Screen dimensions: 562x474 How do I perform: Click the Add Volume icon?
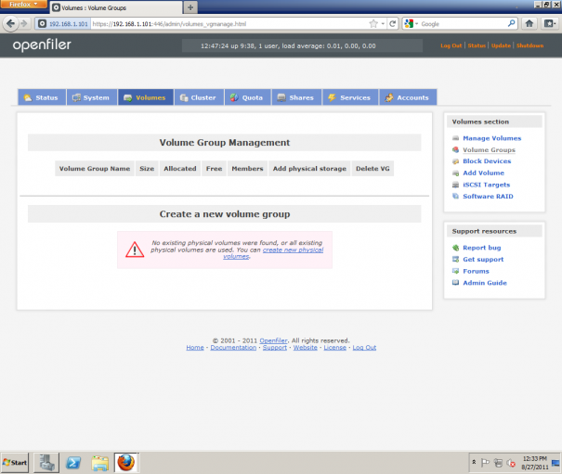point(455,173)
